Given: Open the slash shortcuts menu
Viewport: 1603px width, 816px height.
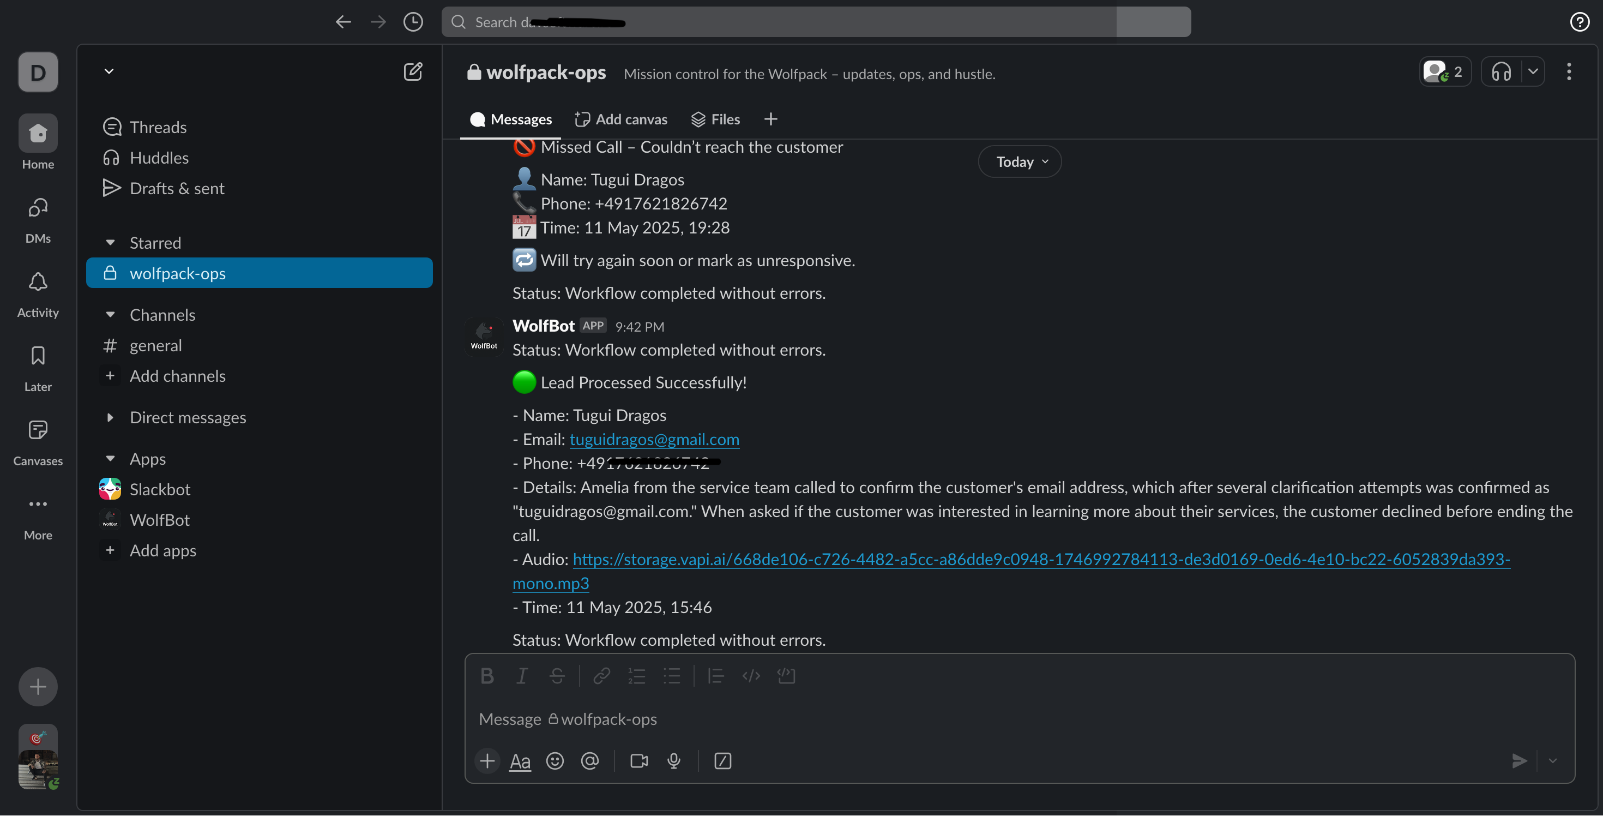Looking at the screenshot, I should tap(722, 761).
